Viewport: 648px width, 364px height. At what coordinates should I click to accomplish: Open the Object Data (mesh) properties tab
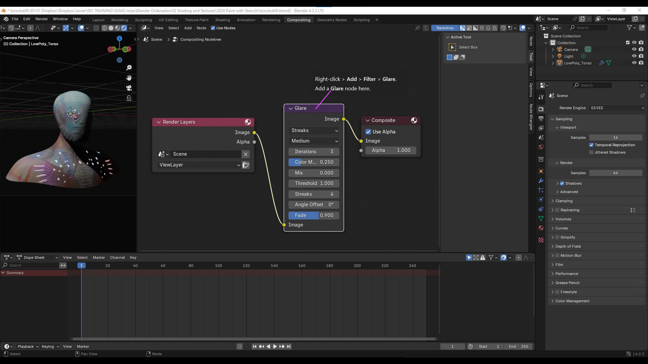coord(541,218)
